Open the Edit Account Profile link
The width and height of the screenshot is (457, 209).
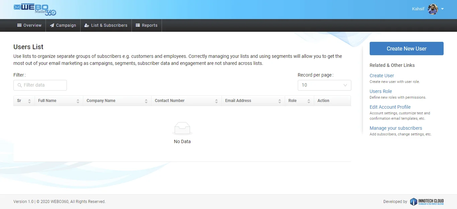tap(390, 107)
